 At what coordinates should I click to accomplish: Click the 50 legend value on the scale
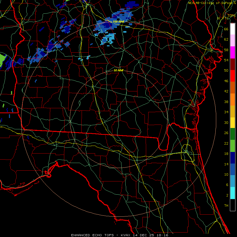pyautogui.click(x=226, y=71)
